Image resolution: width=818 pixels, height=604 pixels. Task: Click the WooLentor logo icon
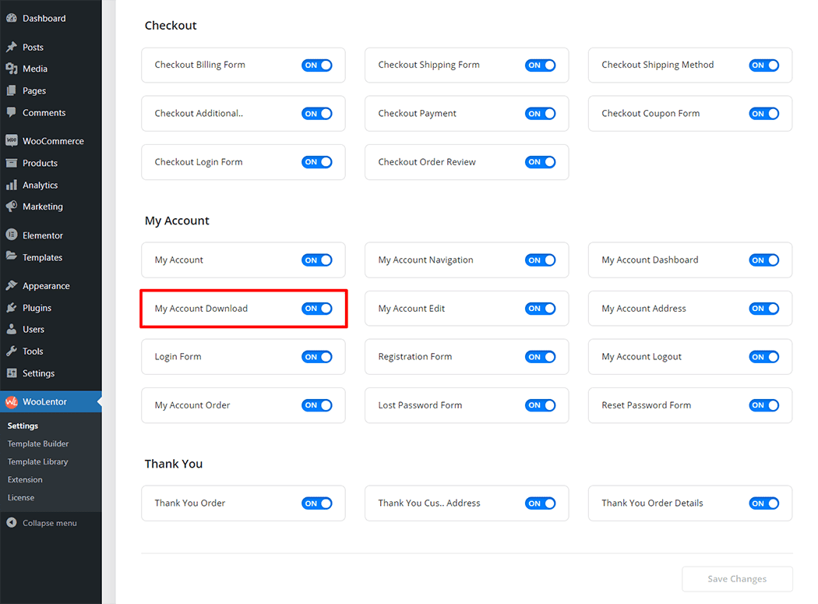(11, 402)
